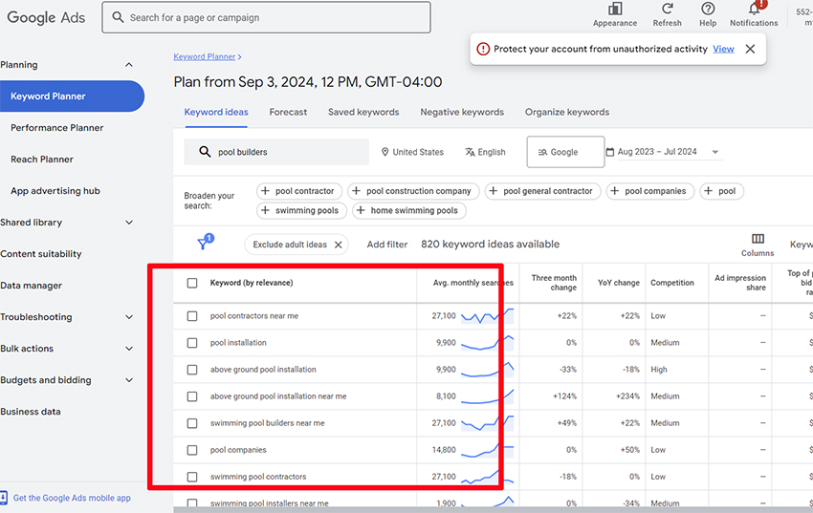Toggle the select-all keywords header checkbox
The image size is (813, 513).
(192, 283)
